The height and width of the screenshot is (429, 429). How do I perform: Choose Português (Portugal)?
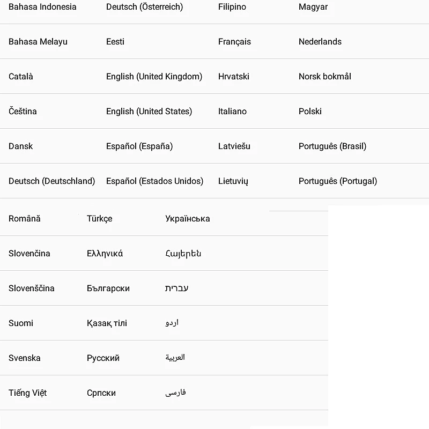(337, 181)
